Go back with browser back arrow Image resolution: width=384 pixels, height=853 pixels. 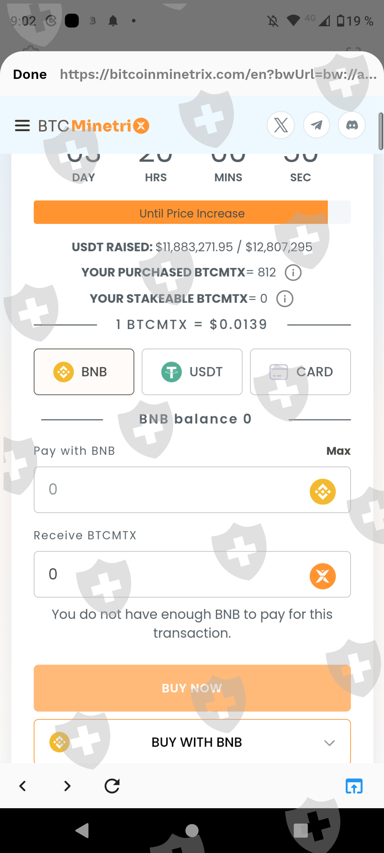coord(23,786)
